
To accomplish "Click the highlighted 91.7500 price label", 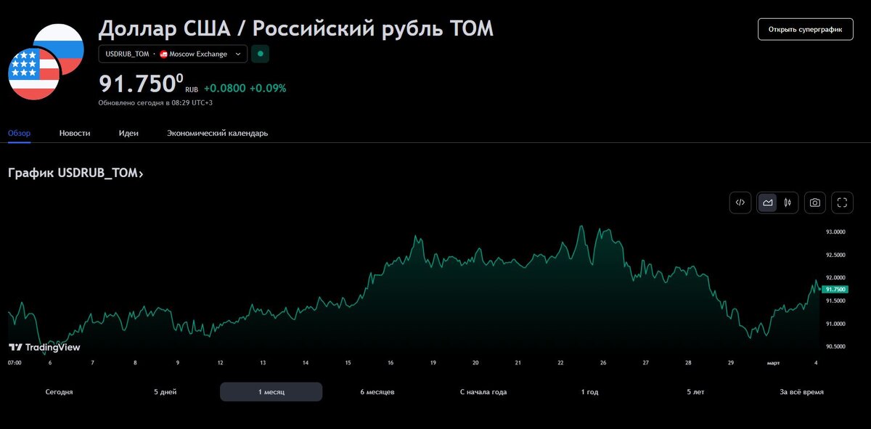I will [836, 288].
